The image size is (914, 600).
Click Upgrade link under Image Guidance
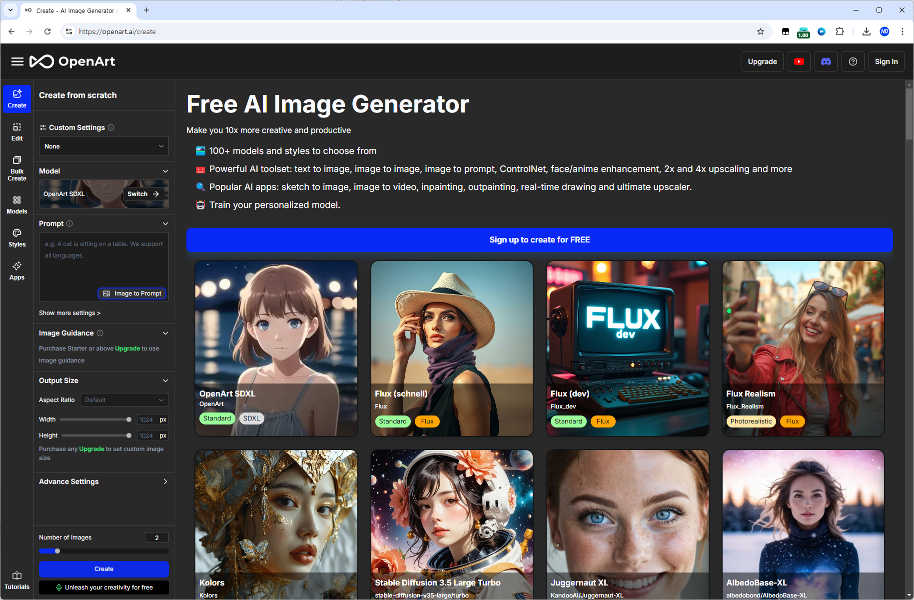pyautogui.click(x=127, y=348)
